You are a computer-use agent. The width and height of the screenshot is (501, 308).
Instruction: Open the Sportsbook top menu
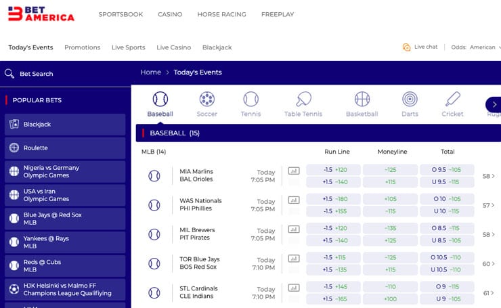121,14
